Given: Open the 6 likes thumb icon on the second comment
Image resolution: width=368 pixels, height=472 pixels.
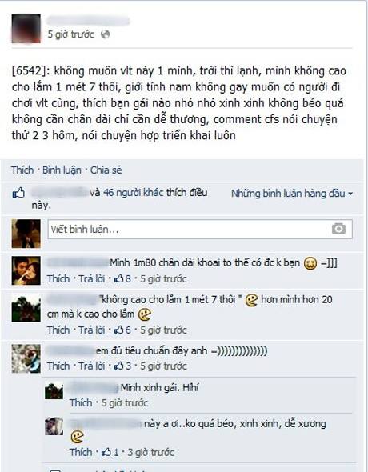Looking at the screenshot, I should [x=118, y=330].
